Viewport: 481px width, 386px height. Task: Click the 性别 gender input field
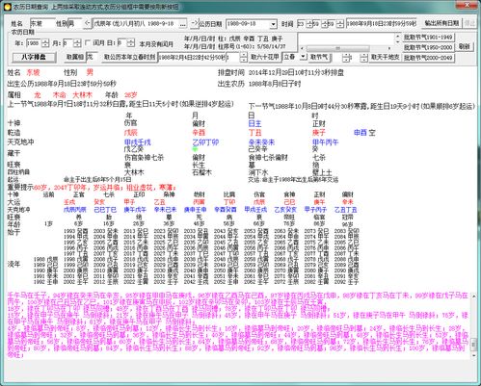click(x=74, y=24)
